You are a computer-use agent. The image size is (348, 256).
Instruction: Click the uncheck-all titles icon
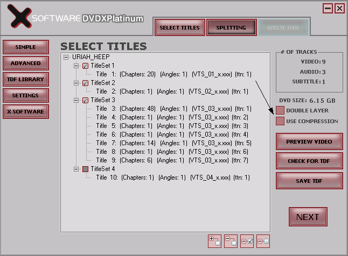click(263, 241)
